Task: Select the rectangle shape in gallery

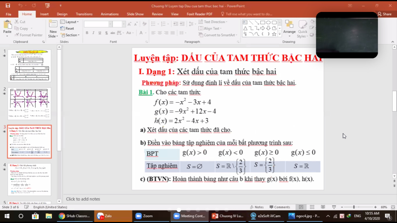Action: pos(262,22)
